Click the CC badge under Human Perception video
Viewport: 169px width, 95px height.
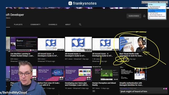click(94, 91)
